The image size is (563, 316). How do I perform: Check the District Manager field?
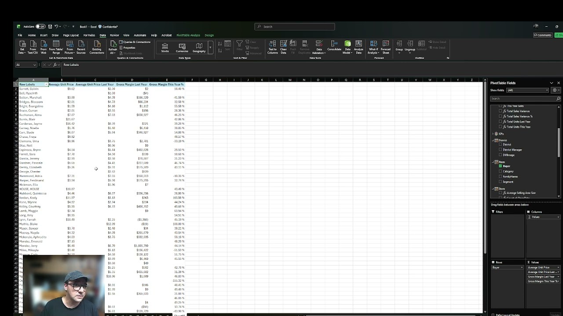click(501, 150)
